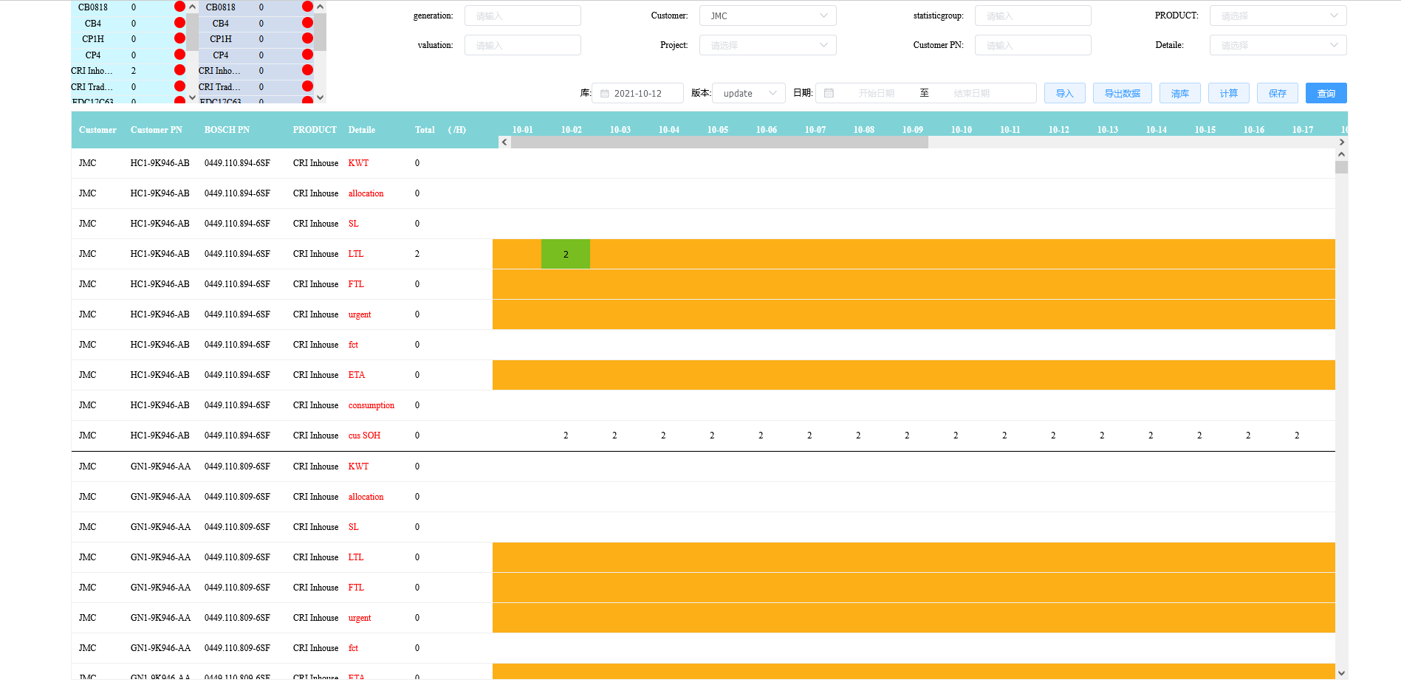Screen dimensions: 1401x685
Task: Click the 保存 save button
Action: (x=1277, y=93)
